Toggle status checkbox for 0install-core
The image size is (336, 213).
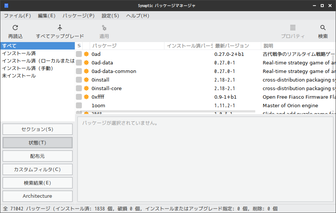coord(79,88)
